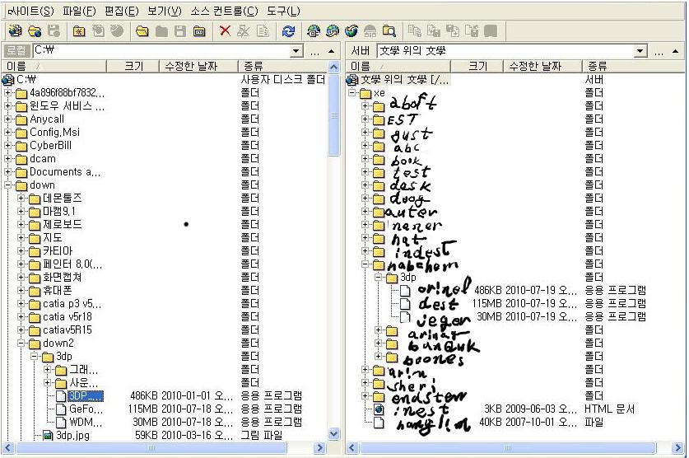The image size is (689, 458).
Task: Click the magnifier folder search toolbar icon
Action: (389, 31)
